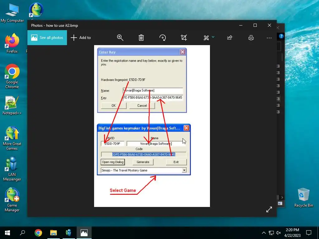Close the Photos window
The width and height of the screenshot is (319, 239).
(269, 25)
